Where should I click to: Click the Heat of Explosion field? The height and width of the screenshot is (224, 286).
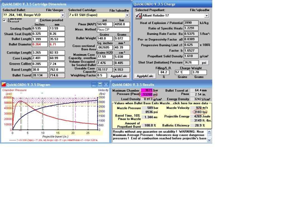point(191,23)
